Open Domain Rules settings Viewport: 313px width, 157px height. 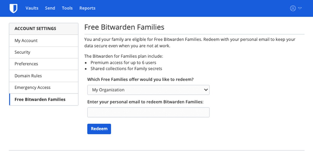click(28, 76)
